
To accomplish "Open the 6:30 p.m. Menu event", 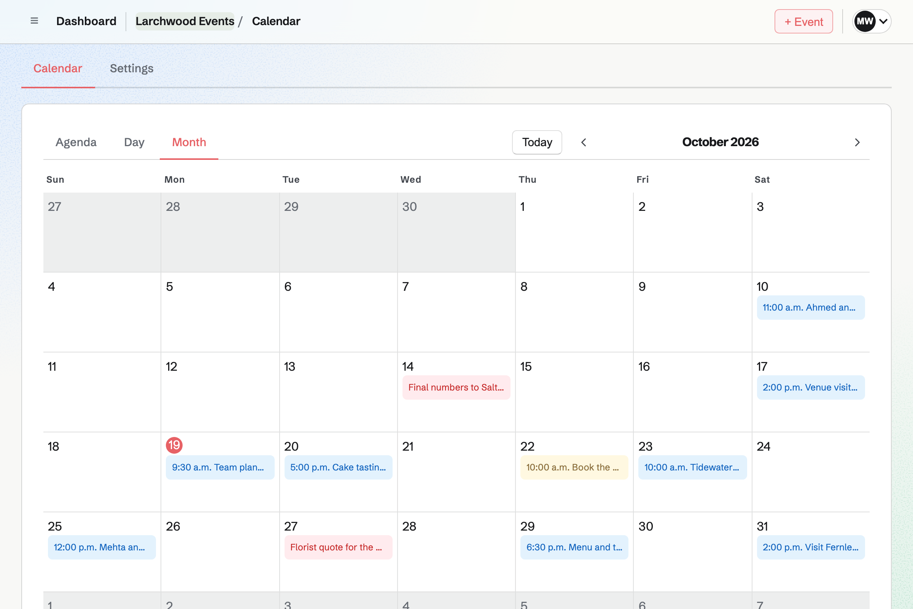I will pyautogui.click(x=574, y=547).
